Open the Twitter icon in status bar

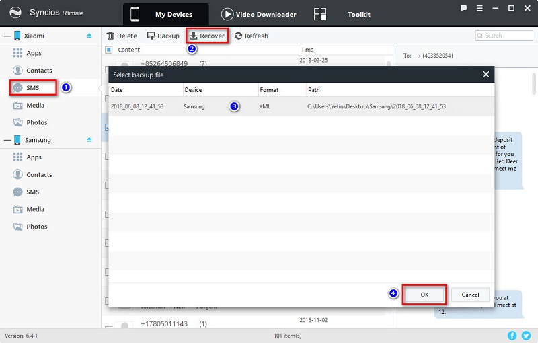pyautogui.click(x=526, y=336)
